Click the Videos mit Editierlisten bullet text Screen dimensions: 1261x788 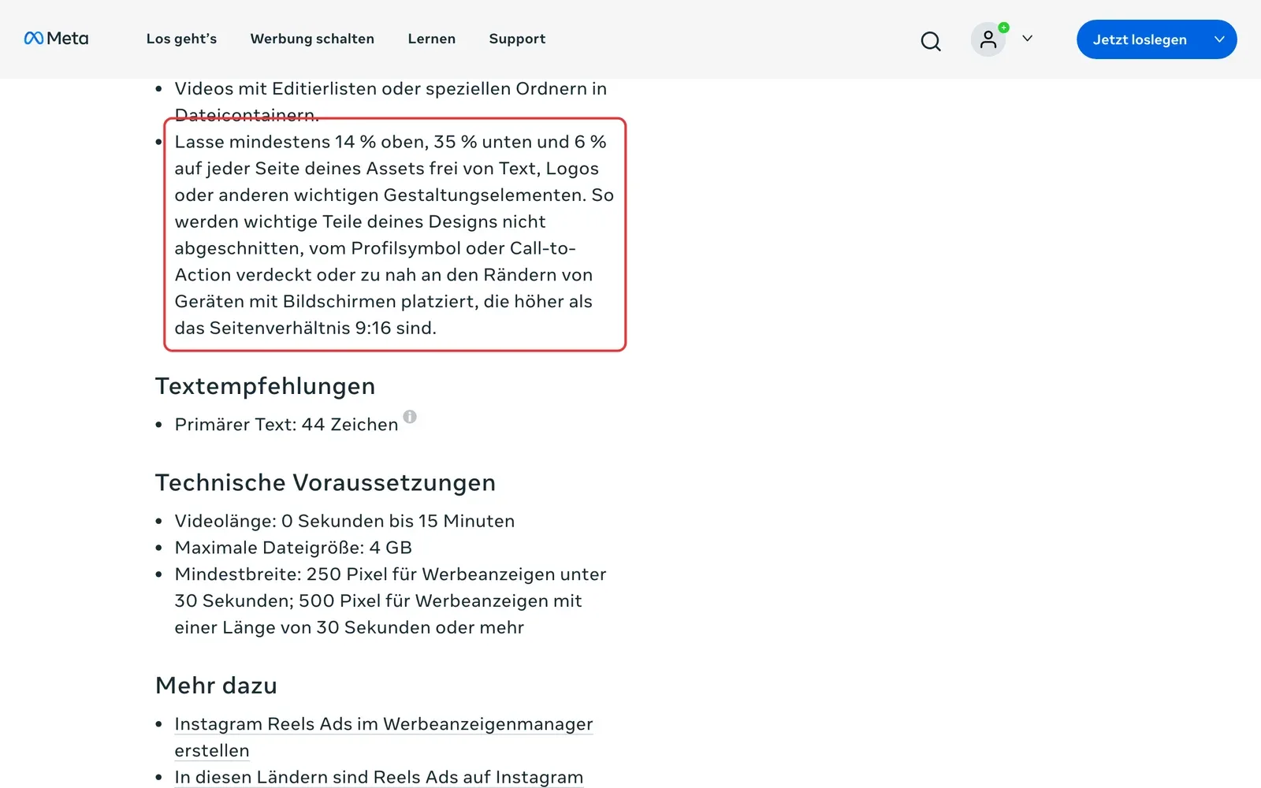(x=391, y=102)
